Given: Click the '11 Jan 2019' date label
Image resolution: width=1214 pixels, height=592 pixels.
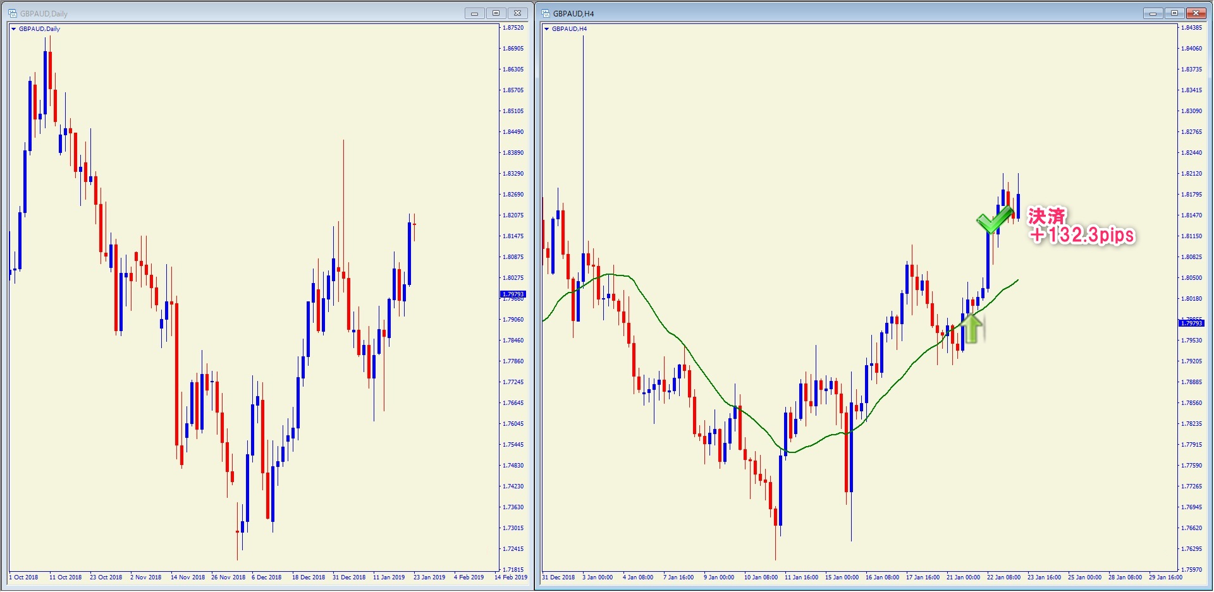Looking at the screenshot, I should tap(389, 577).
